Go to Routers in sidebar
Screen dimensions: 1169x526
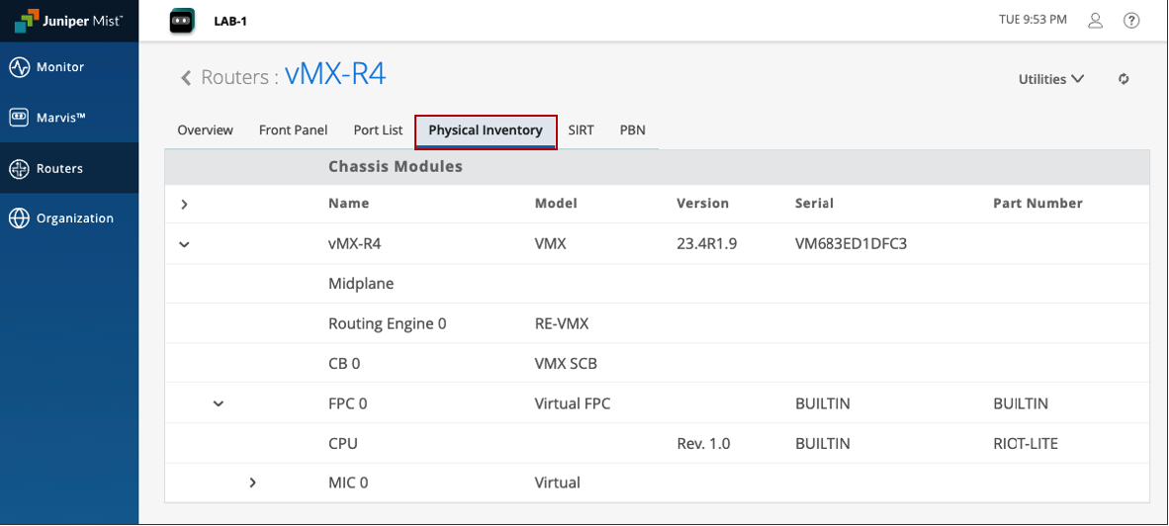pos(59,168)
